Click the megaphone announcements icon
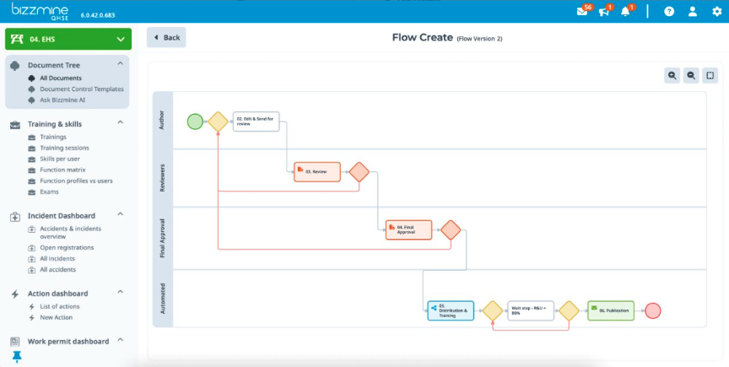Screen dimensions: 729x367 pos(604,12)
